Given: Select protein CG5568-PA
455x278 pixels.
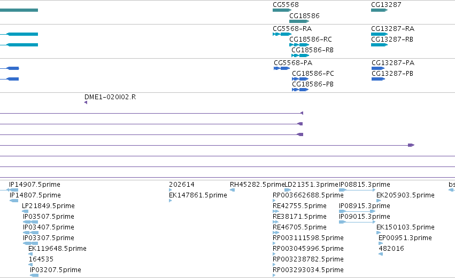Looking at the screenshot, I should pyautogui.click(x=282, y=68).
